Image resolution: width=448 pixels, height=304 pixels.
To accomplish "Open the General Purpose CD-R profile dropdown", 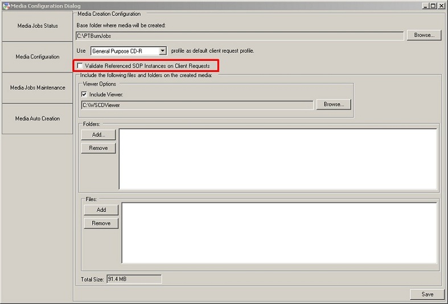I will point(162,51).
